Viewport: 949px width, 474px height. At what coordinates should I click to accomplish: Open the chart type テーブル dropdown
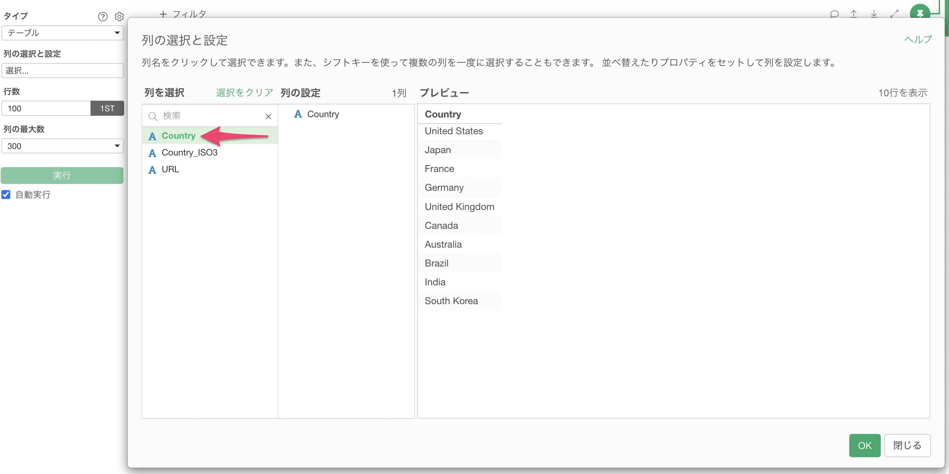pyautogui.click(x=63, y=33)
